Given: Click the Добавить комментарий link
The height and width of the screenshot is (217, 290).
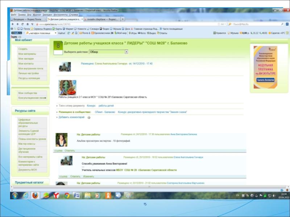Looking at the screenshot, I should pos(71,117).
